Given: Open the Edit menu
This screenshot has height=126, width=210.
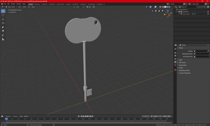Looking at the screenshot, I should (x=8, y=4).
